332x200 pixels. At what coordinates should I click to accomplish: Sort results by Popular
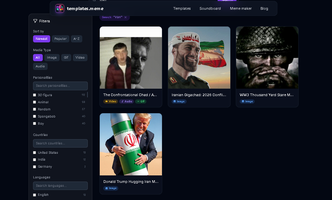60,39
